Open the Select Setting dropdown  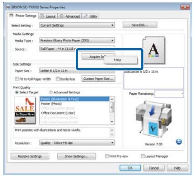(77, 25)
